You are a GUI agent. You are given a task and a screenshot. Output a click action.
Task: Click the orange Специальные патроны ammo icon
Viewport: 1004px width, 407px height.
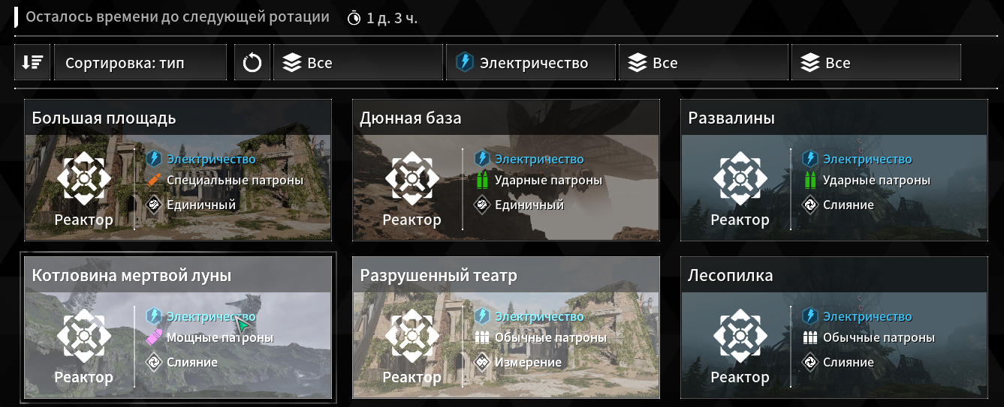coord(154,181)
